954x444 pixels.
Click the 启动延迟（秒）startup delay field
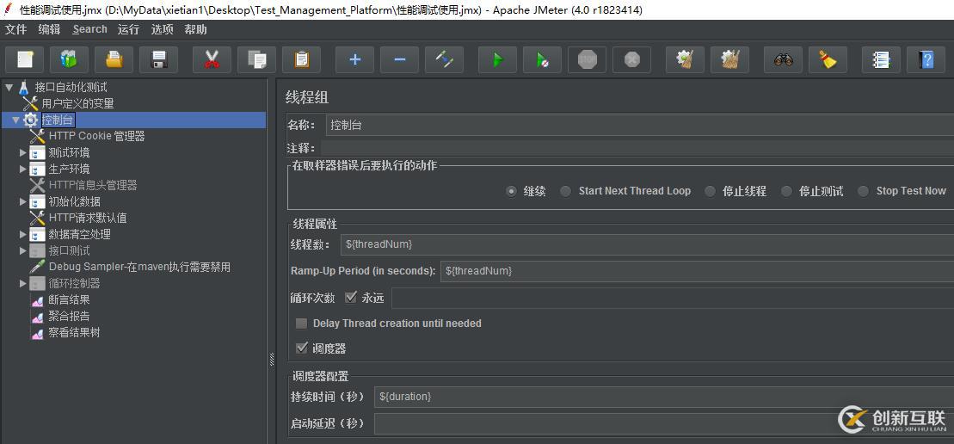pyautogui.click(x=664, y=423)
